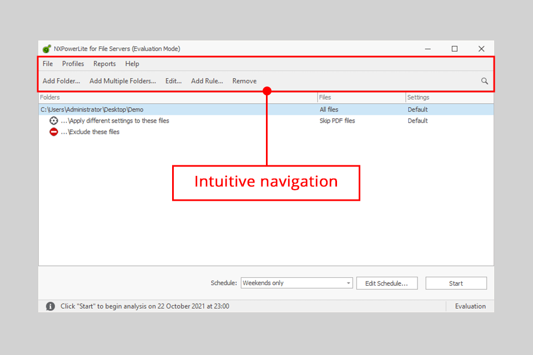
Task: Click the Folders column header
Action: (x=178, y=98)
